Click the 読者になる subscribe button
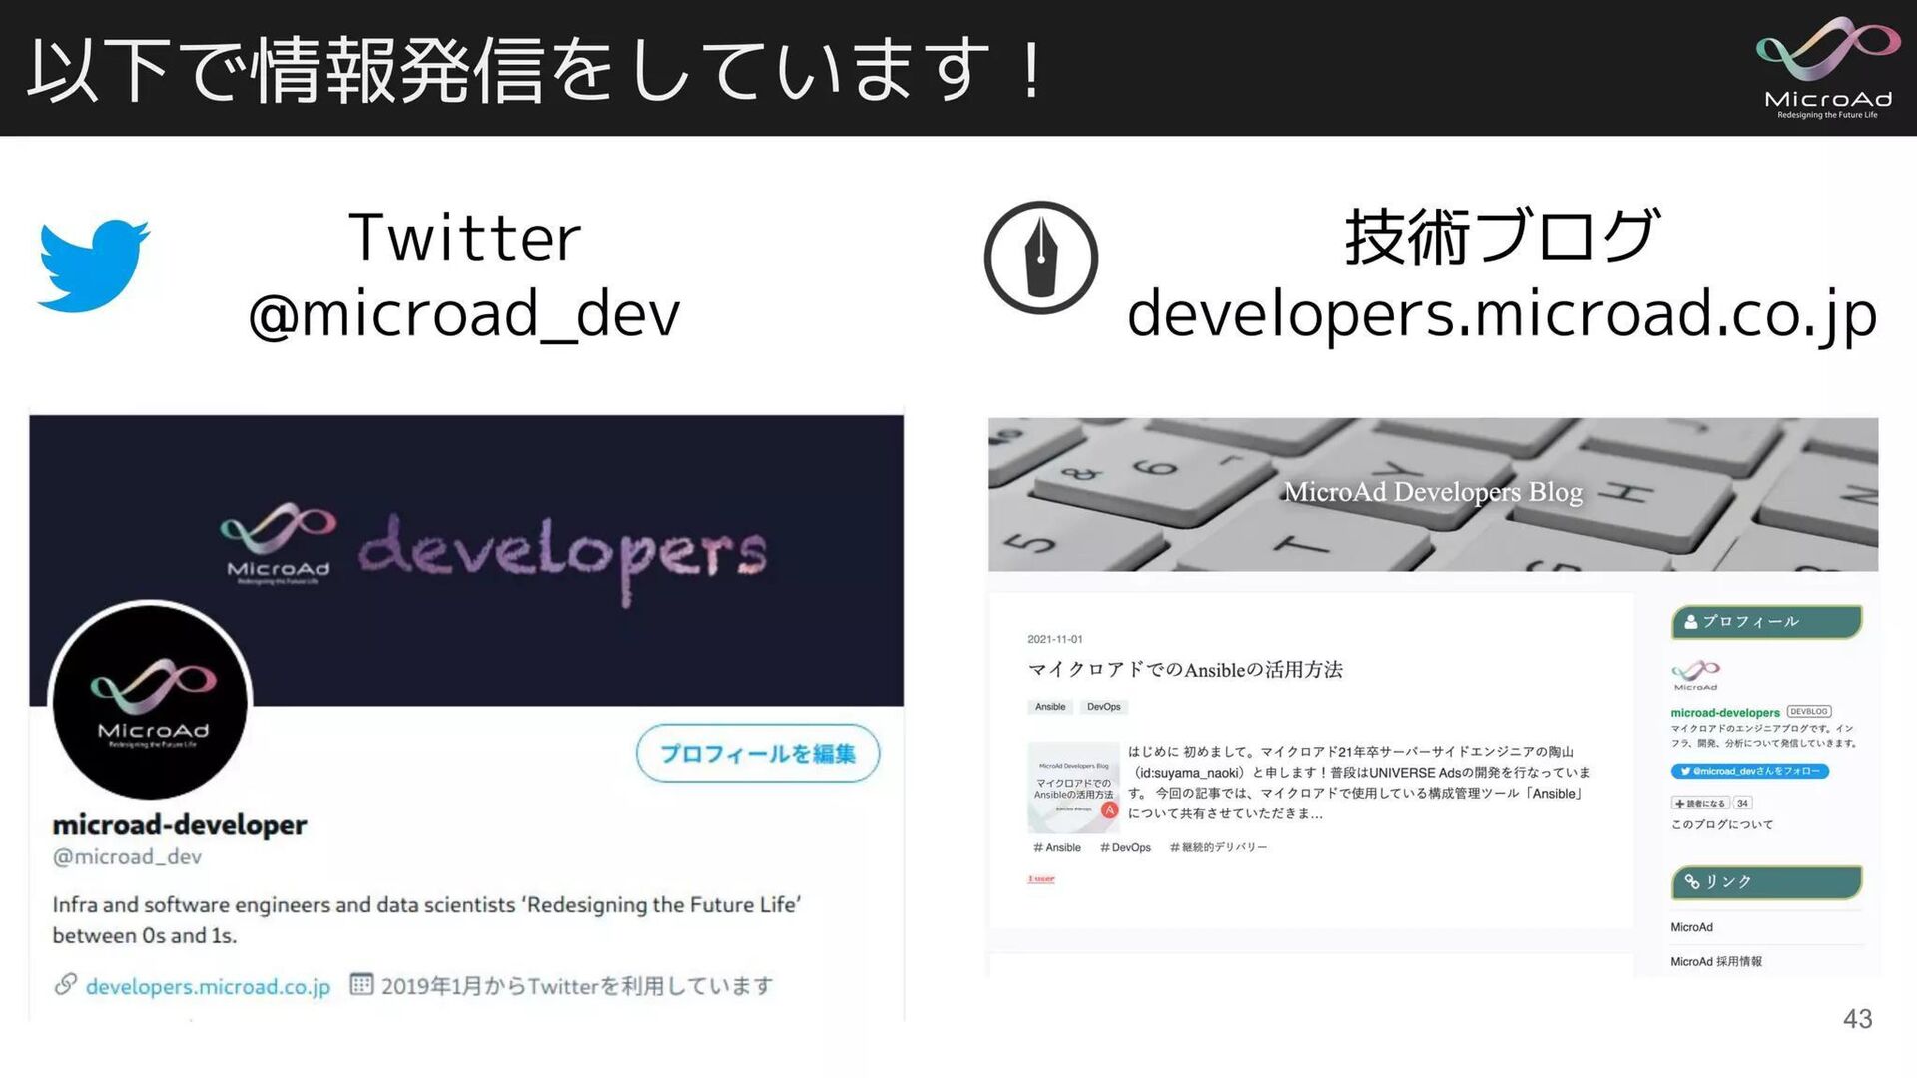The height and width of the screenshot is (1078, 1917). [1699, 803]
